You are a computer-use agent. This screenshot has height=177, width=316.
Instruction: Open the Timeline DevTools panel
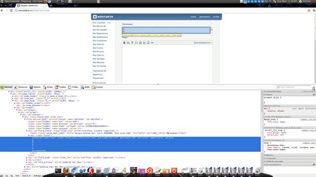click(60, 87)
